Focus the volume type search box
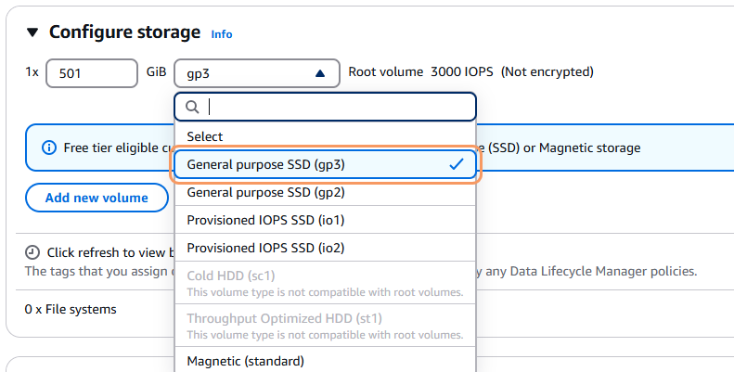The height and width of the screenshot is (372, 734). pyautogui.click(x=334, y=107)
